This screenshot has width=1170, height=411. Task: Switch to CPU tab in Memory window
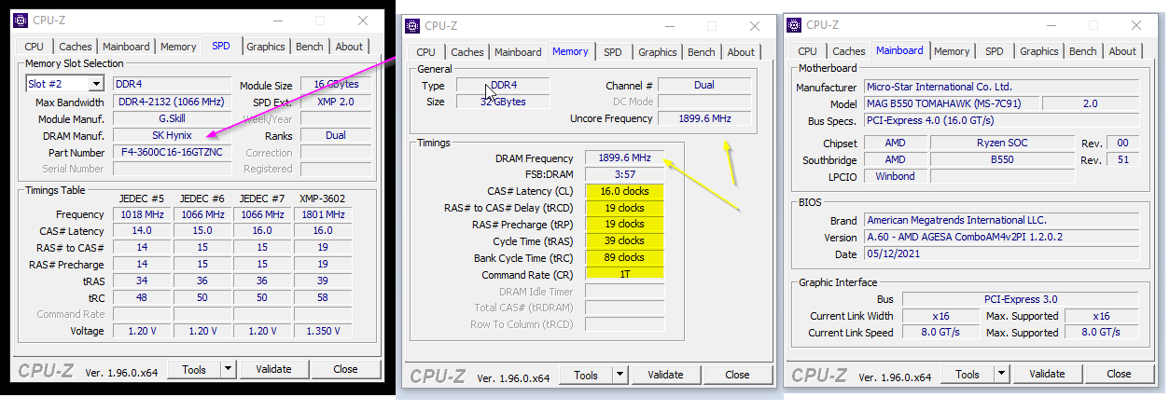(425, 52)
